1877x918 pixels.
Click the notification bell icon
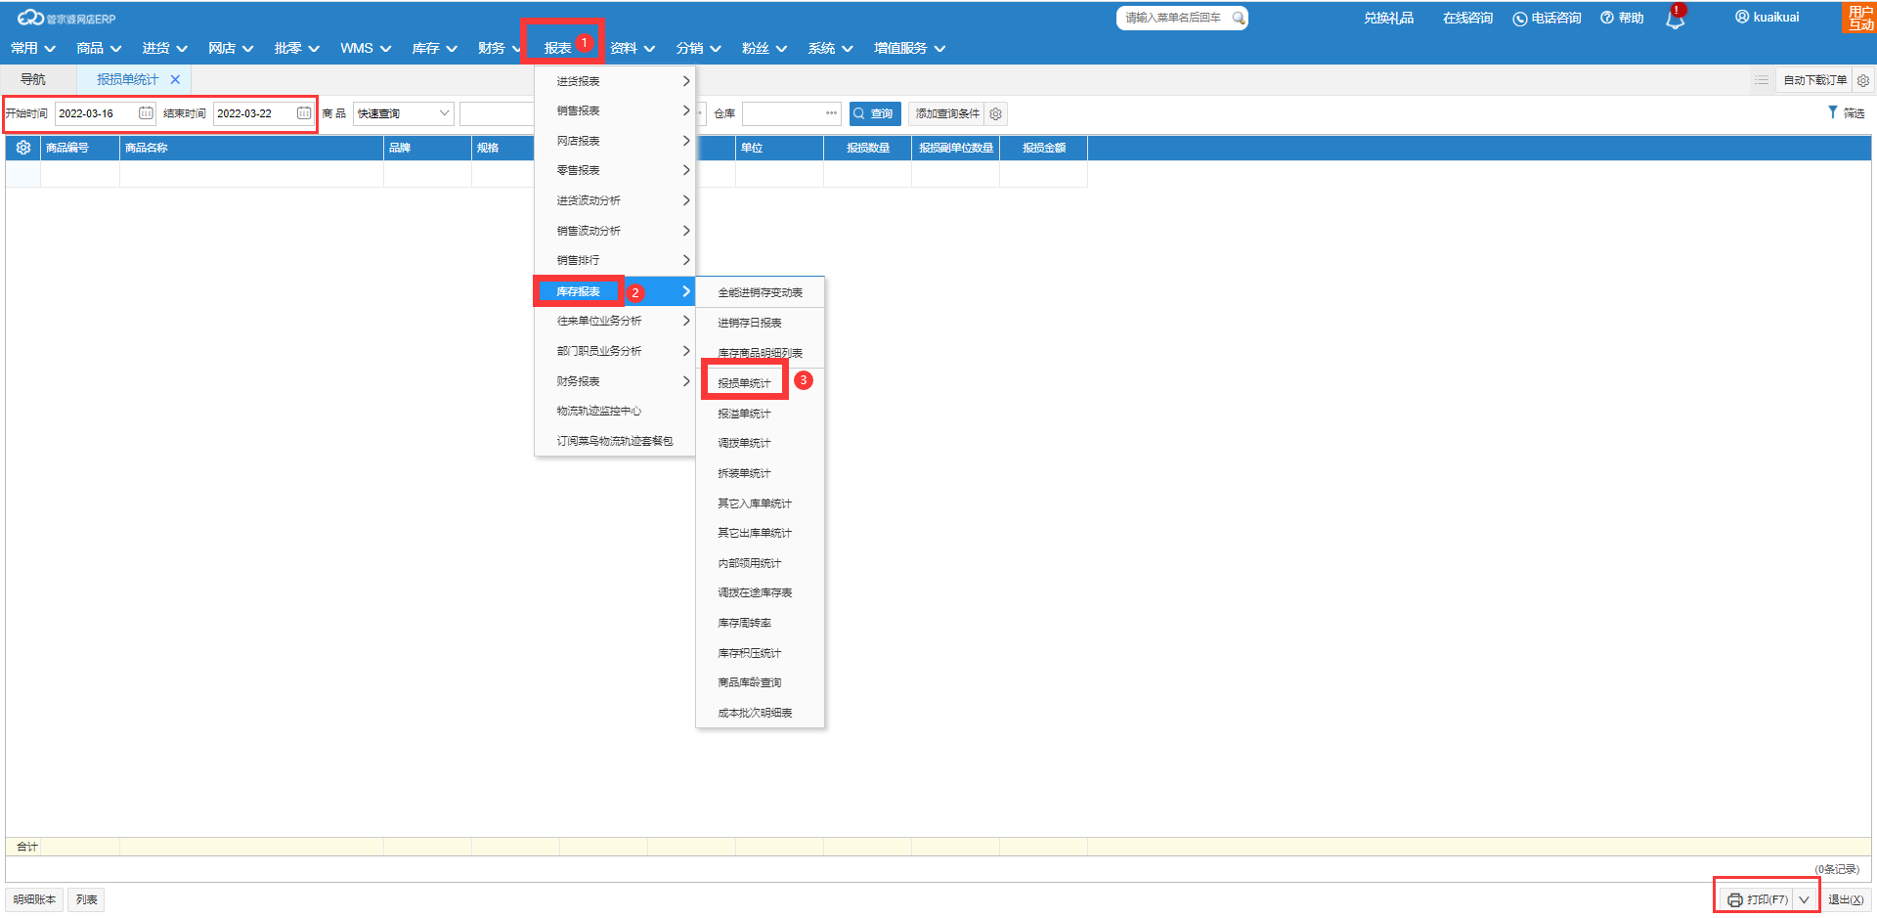click(x=1675, y=20)
